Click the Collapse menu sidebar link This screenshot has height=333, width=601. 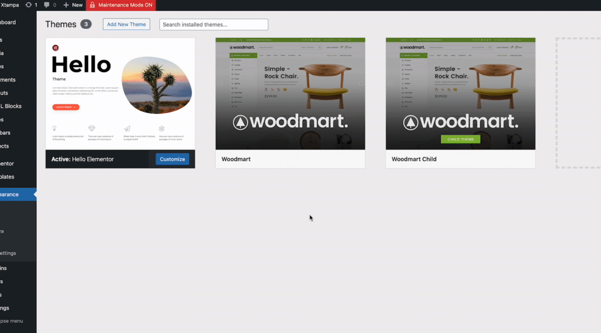coord(11,321)
